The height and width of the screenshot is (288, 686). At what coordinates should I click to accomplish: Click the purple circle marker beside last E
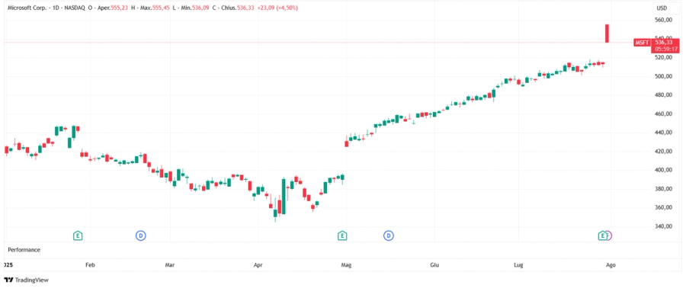(x=610, y=236)
